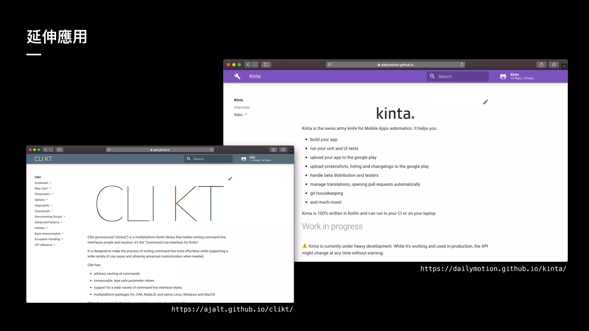The image size is (589, 331).
Task: Open new tab in dailymotion browser window
Action: [564, 66]
